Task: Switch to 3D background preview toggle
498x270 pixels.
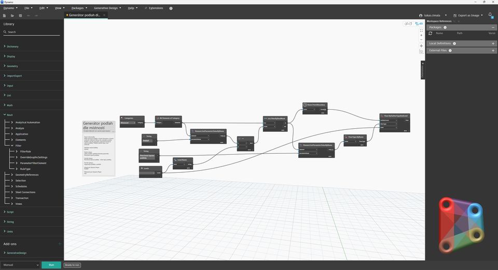Action: (x=408, y=23)
